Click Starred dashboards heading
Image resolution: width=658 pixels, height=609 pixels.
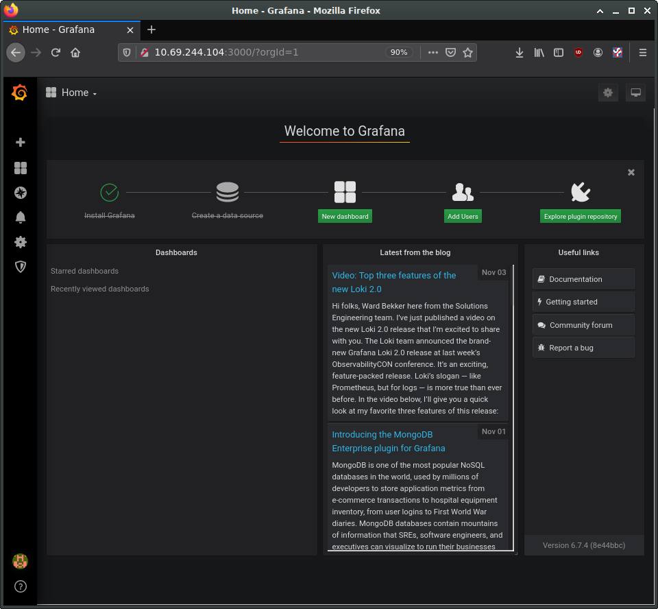coord(85,272)
